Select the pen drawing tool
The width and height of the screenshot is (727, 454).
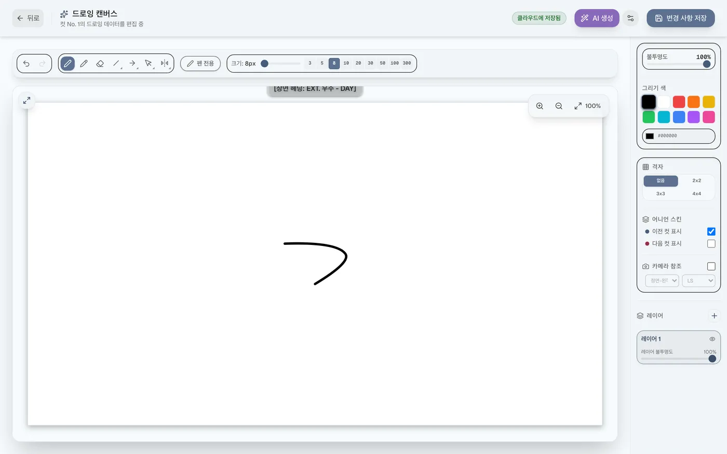pyautogui.click(x=68, y=63)
